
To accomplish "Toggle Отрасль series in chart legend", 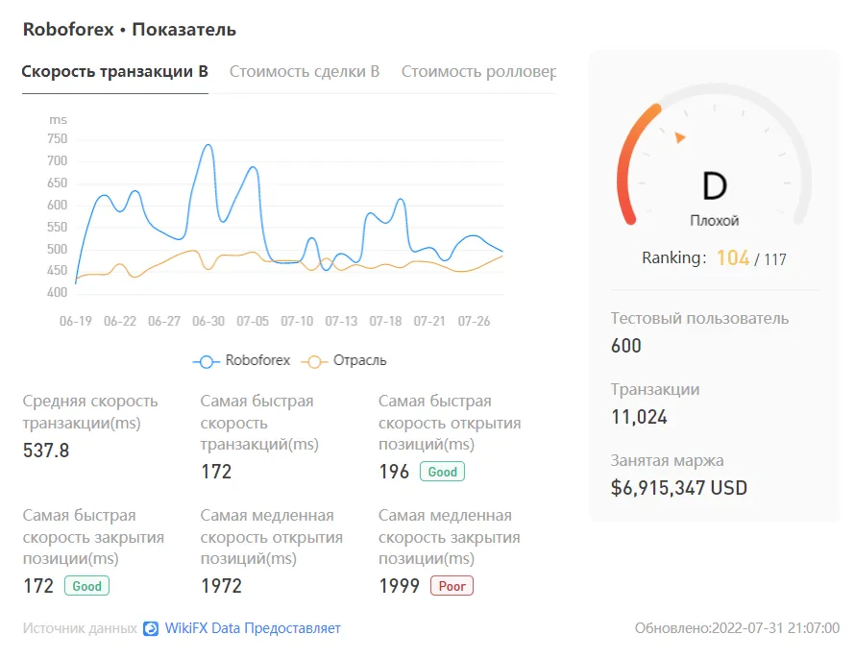I will pos(344,361).
